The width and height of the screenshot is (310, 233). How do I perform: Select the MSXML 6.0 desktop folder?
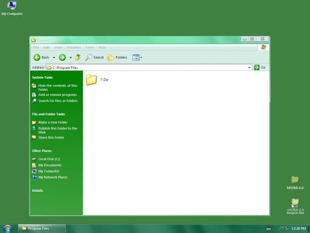(x=295, y=183)
